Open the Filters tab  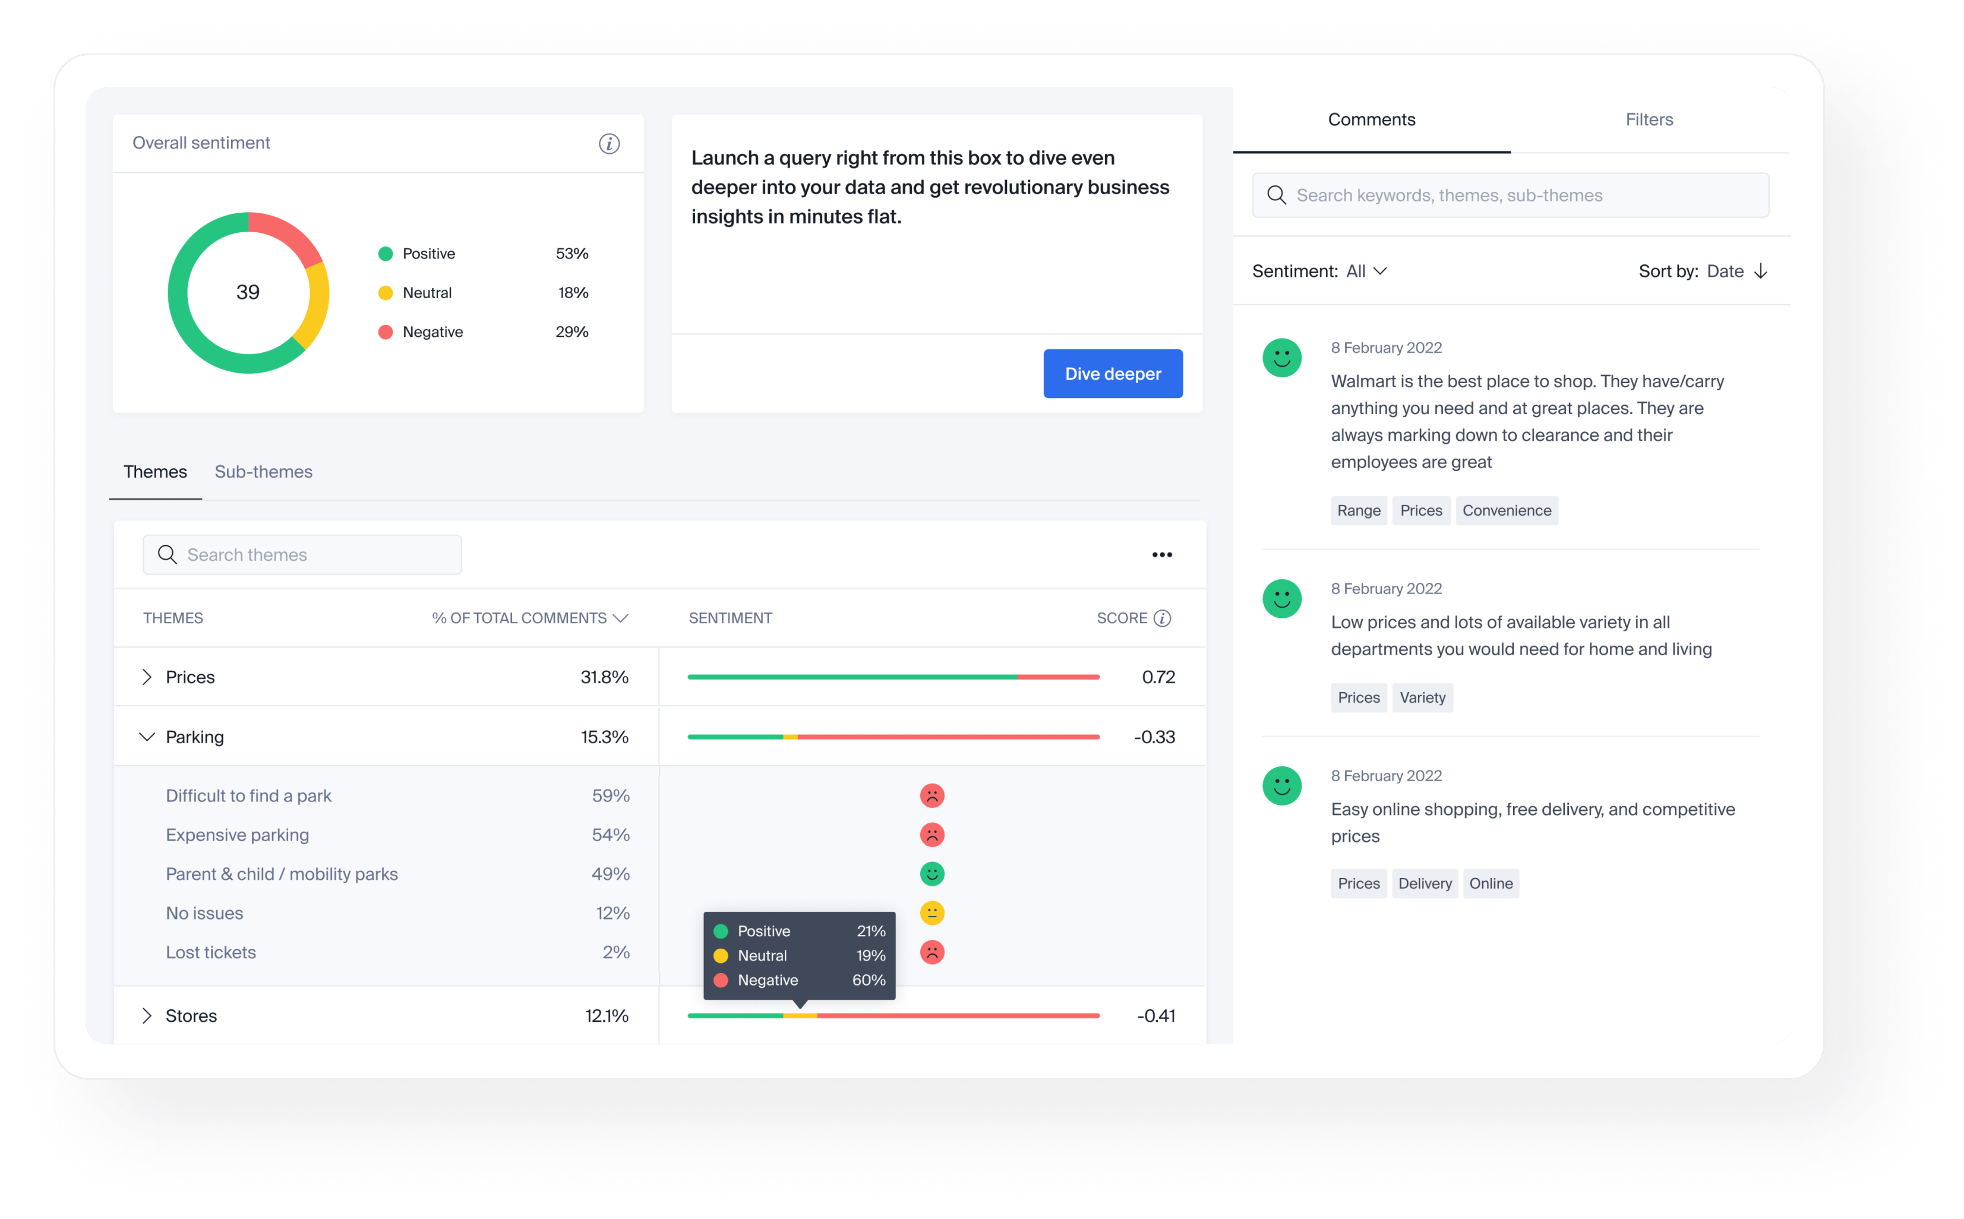[x=1649, y=119]
